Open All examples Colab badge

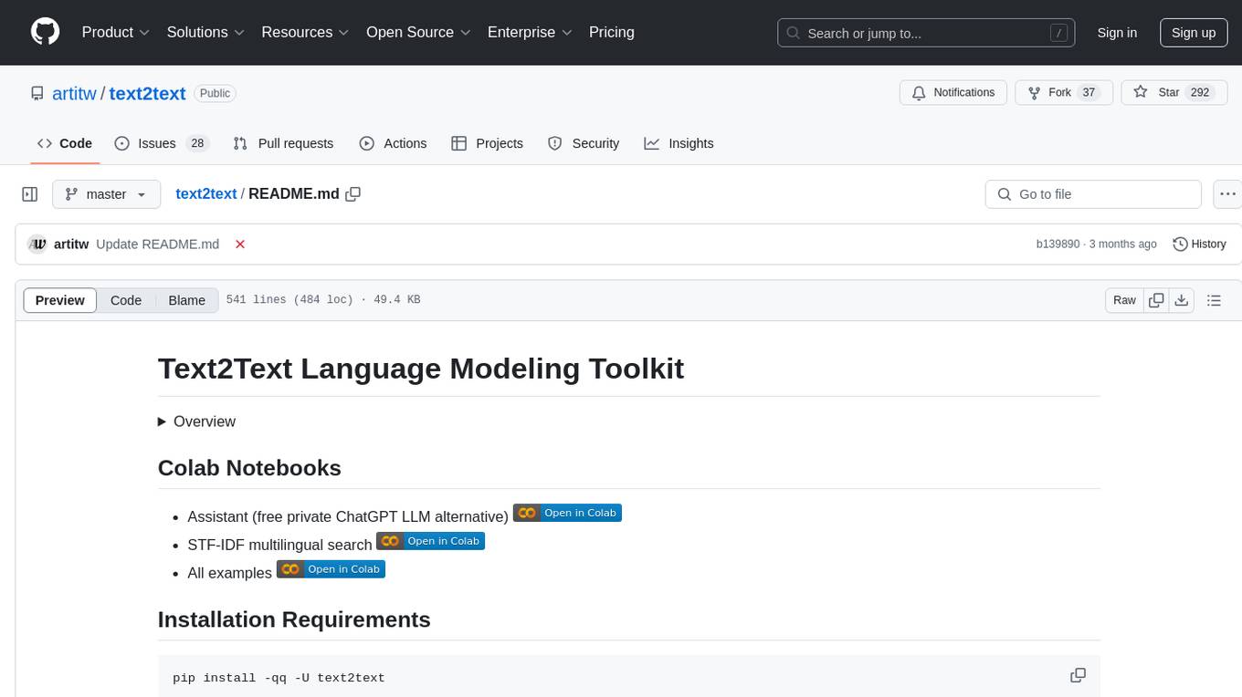pos(331,569)
